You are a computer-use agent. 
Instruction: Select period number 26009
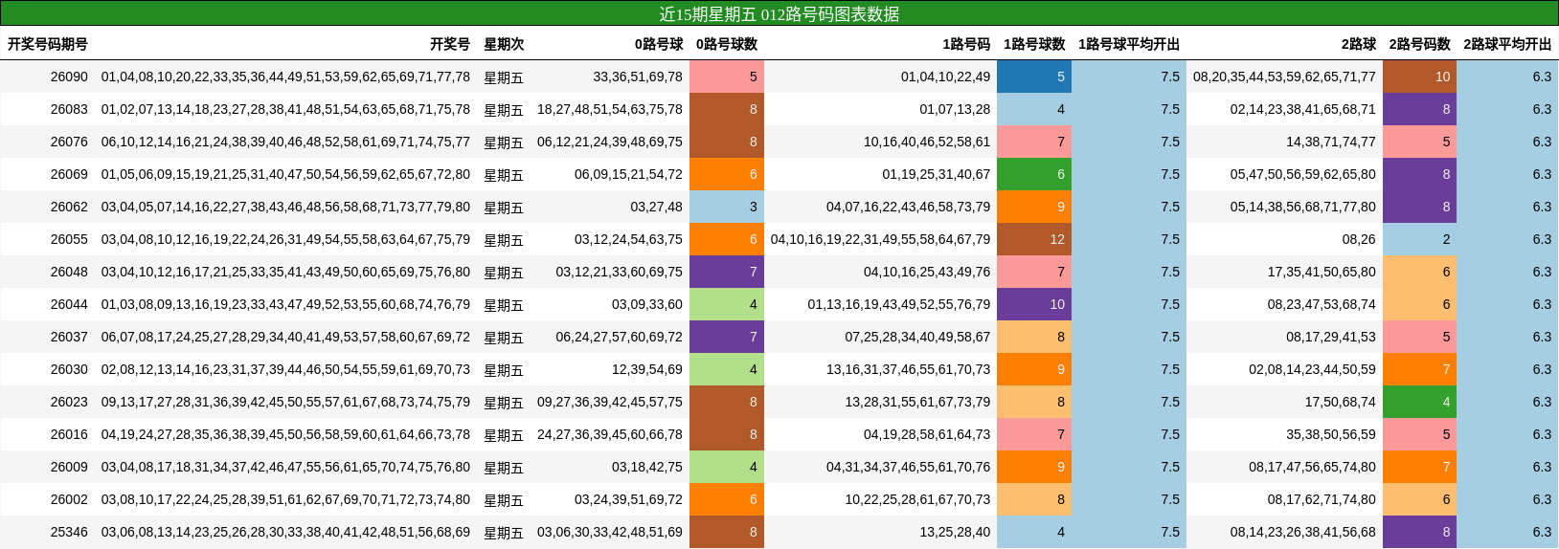69,467
